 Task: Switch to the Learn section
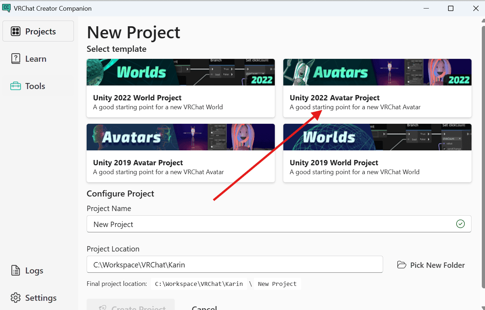(x=36, y=59)
